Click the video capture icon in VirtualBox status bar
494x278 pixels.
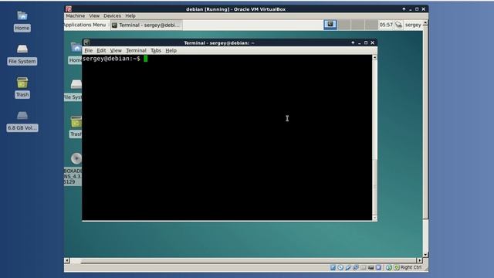coord(378,268)
